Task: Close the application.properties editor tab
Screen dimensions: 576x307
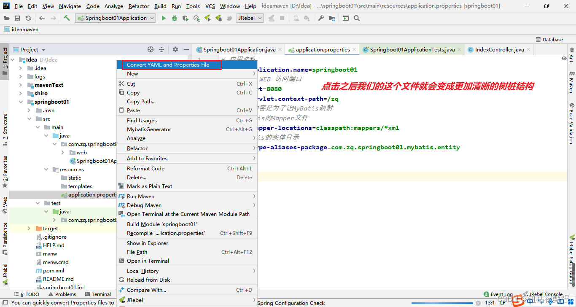Action: (354, 49)
